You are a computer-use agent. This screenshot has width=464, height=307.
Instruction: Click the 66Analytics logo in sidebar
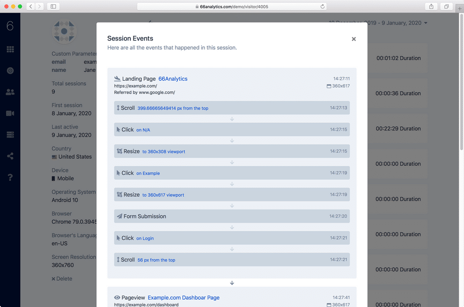click(10, 26)
